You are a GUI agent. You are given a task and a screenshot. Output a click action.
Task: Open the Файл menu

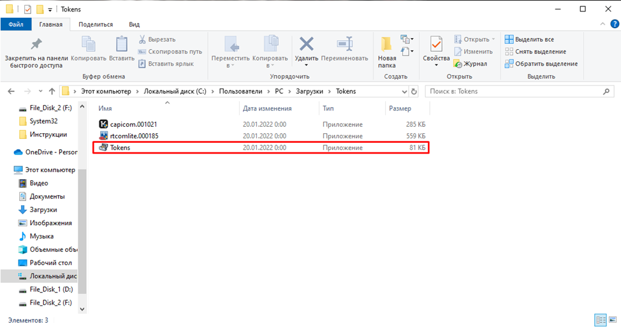pyautogui.click(x=16, y=25)
